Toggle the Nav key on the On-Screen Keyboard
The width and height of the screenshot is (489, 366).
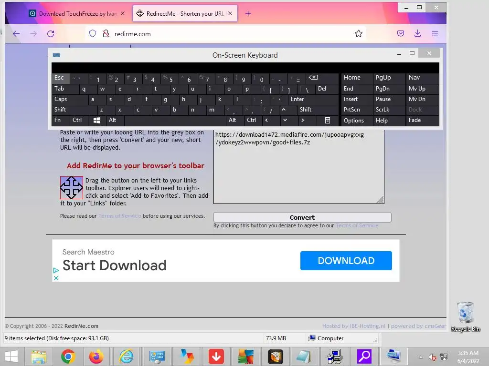coord(423,78)
